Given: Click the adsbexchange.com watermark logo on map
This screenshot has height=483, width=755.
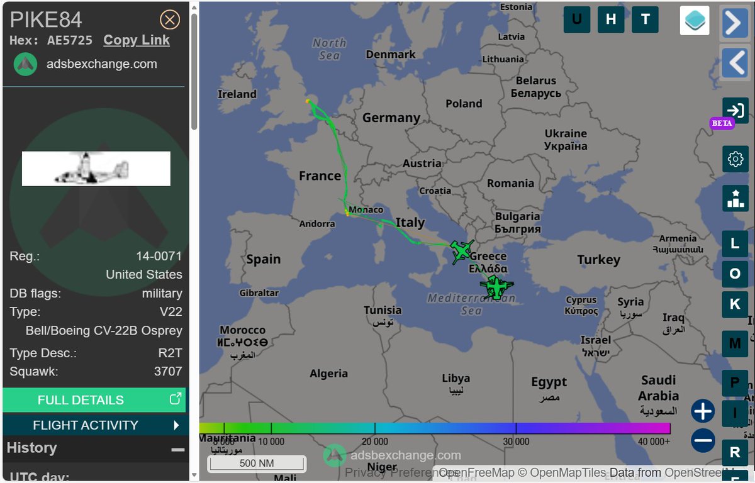Looking at the screenshot, I should [334, 455].
